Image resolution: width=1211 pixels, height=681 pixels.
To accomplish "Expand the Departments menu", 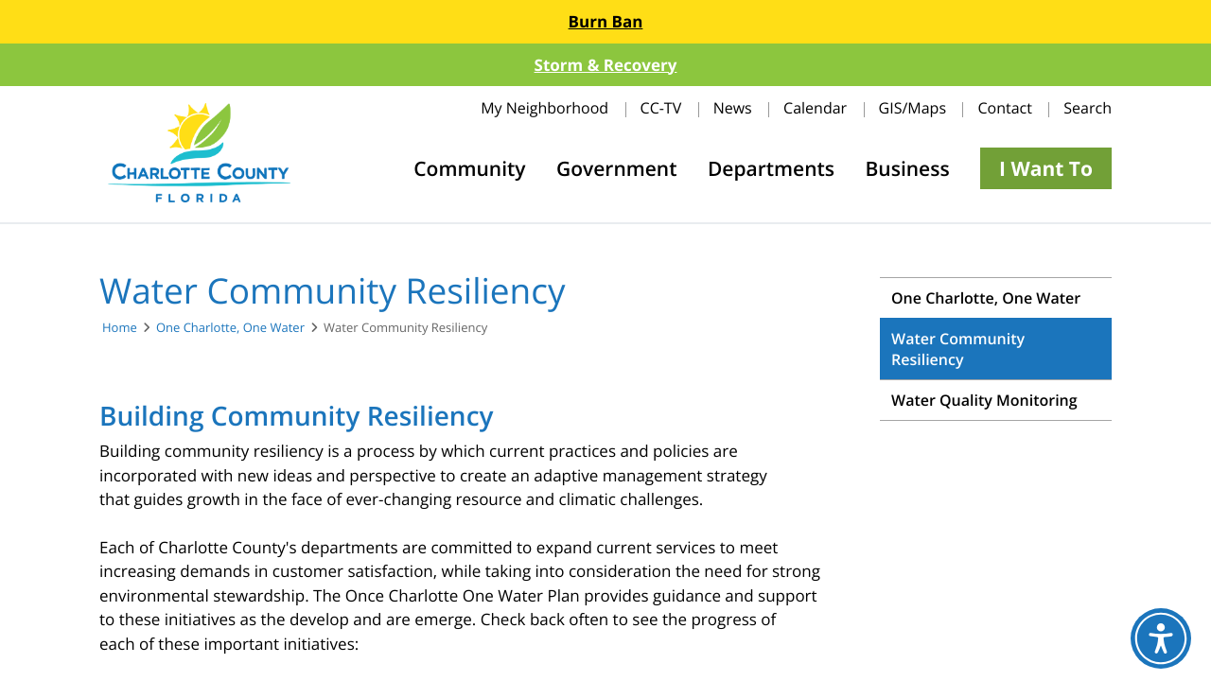I will 771,168.
